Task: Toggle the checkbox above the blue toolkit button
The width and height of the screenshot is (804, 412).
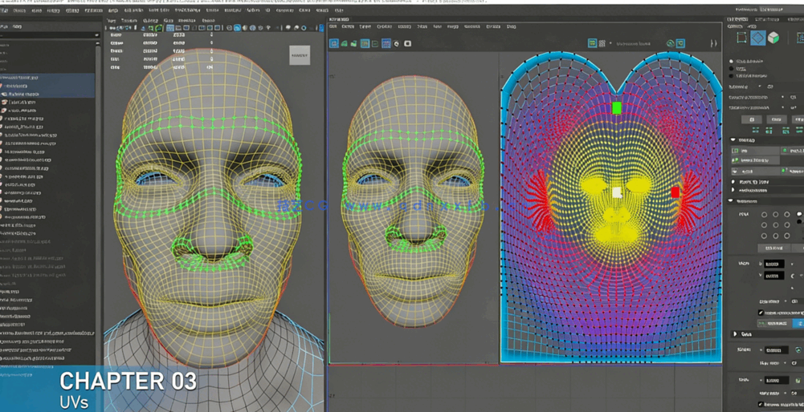Action: (x=761, y=313)
